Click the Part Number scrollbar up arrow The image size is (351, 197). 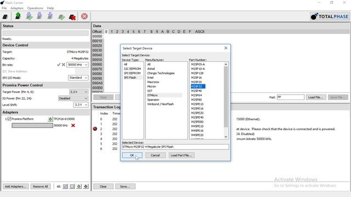(225, 65)
